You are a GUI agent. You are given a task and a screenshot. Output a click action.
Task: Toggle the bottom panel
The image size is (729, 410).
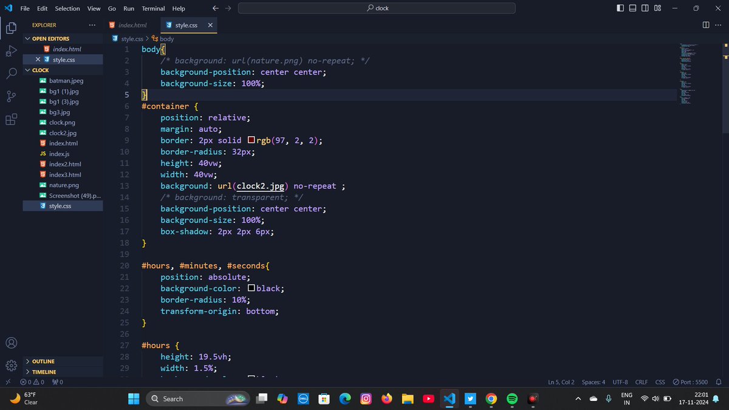pos(632,9)
